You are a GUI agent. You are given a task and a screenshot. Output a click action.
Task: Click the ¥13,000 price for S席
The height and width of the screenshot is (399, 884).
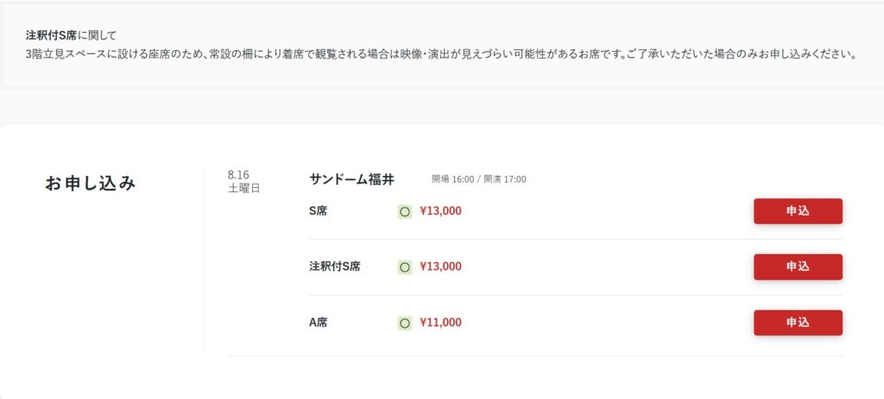pyautogui.click(x=440, y=211)
